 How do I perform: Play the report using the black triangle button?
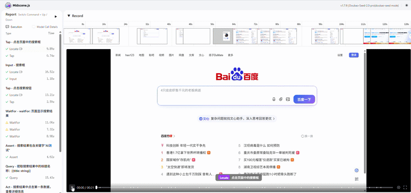[55, 16]
